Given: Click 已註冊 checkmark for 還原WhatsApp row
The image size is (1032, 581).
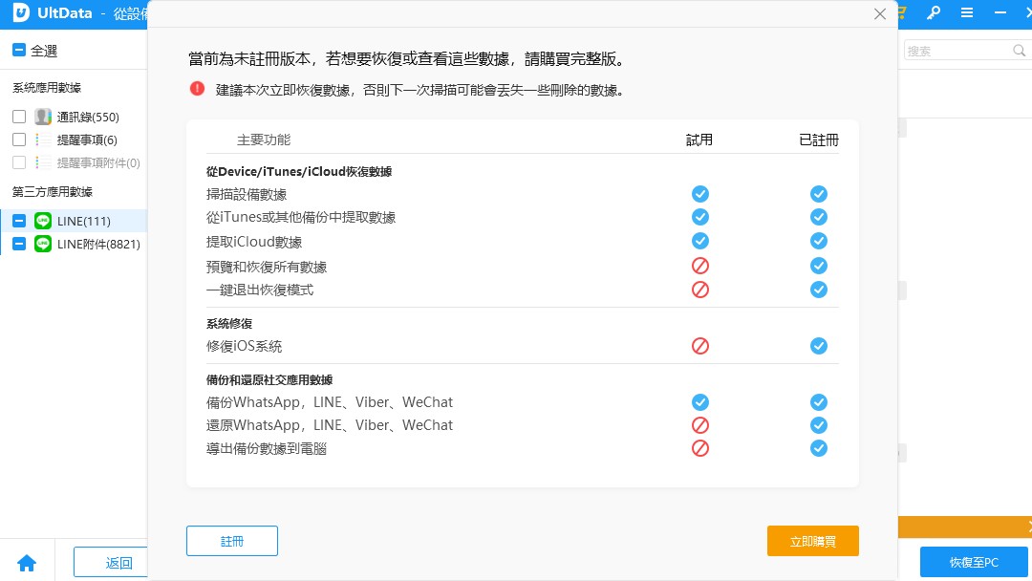Looking at the screenshot, I should [x=819, y=425].
